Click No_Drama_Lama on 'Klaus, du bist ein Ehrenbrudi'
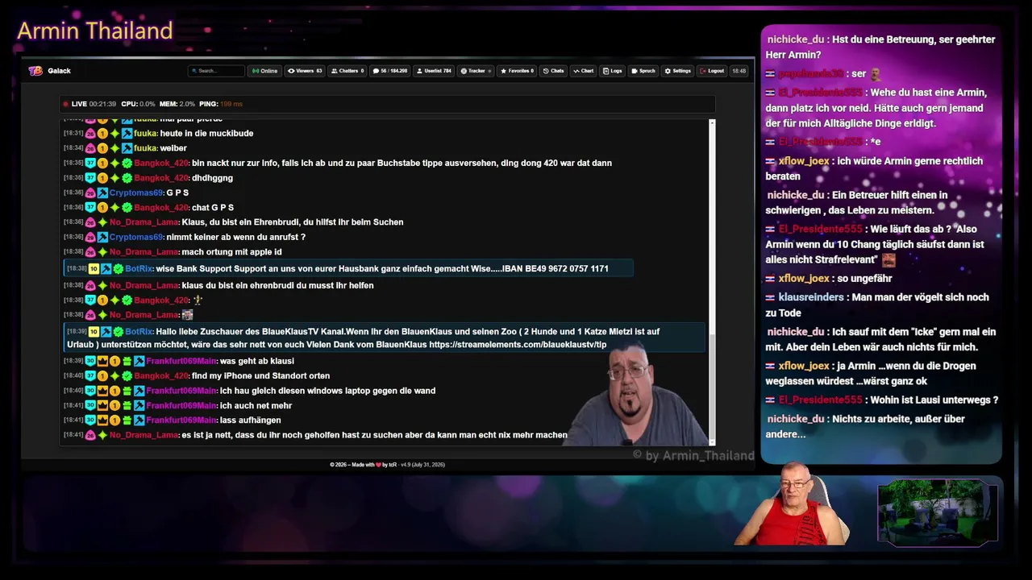The width and height of the screenshot is (1032, 580). [144, 222]
